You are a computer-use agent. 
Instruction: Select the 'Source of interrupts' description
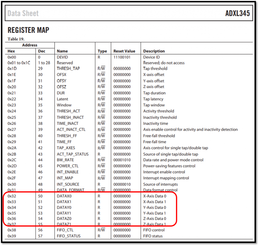[x=160, y=184]
